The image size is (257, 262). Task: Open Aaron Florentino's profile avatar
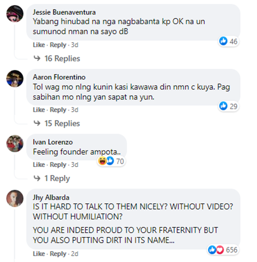tap(15, 78)
